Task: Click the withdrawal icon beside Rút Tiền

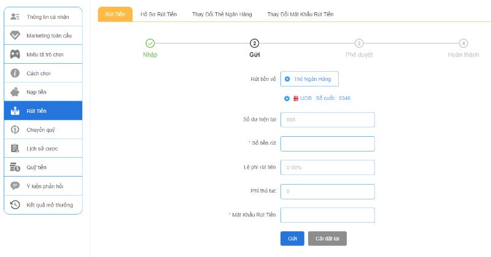Action: click(15, 110)
